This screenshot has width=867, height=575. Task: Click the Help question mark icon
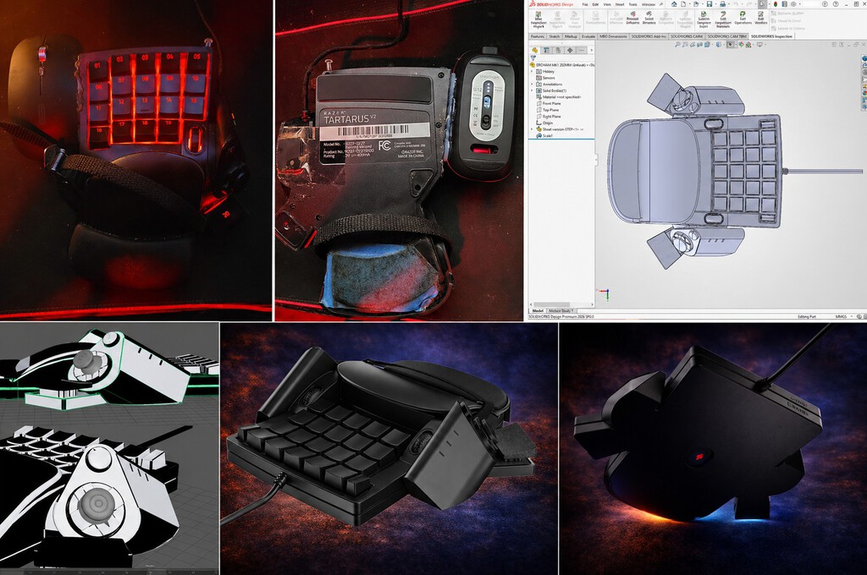tap(836, 4)
